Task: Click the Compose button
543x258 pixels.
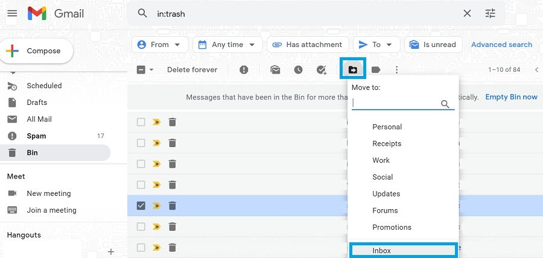Action: [36, 51]
